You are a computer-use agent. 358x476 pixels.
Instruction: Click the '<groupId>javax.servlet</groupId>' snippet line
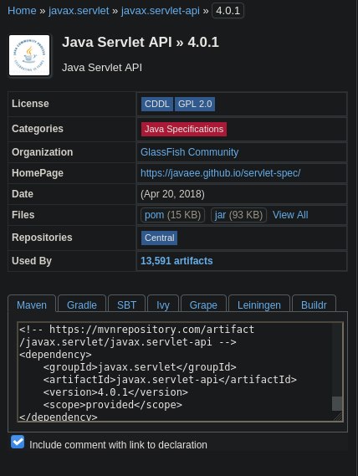(x=140, y=367)
